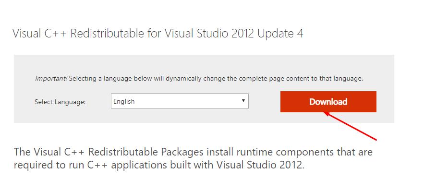Viewport: 436px width, 191px height.
Task: Click the 'Select Language:' label
Action: [60, 102]
